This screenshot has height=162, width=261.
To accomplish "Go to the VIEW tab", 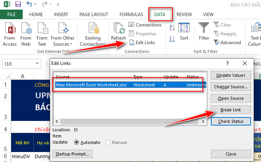I will tap(208, 15).
